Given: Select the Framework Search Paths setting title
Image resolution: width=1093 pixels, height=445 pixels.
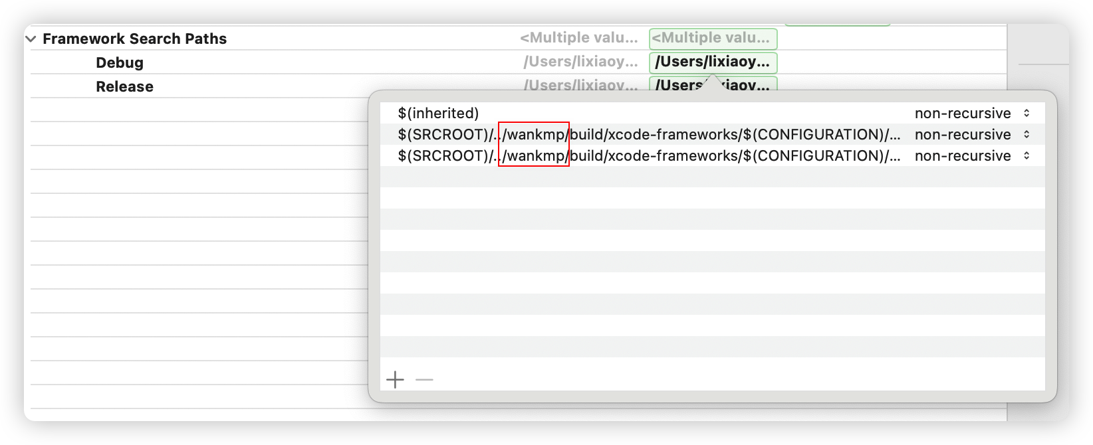Looking at the screenshot, I should [134, 39].
